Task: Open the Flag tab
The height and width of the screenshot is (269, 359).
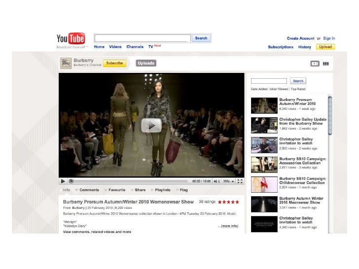Action: click(183, 190)
